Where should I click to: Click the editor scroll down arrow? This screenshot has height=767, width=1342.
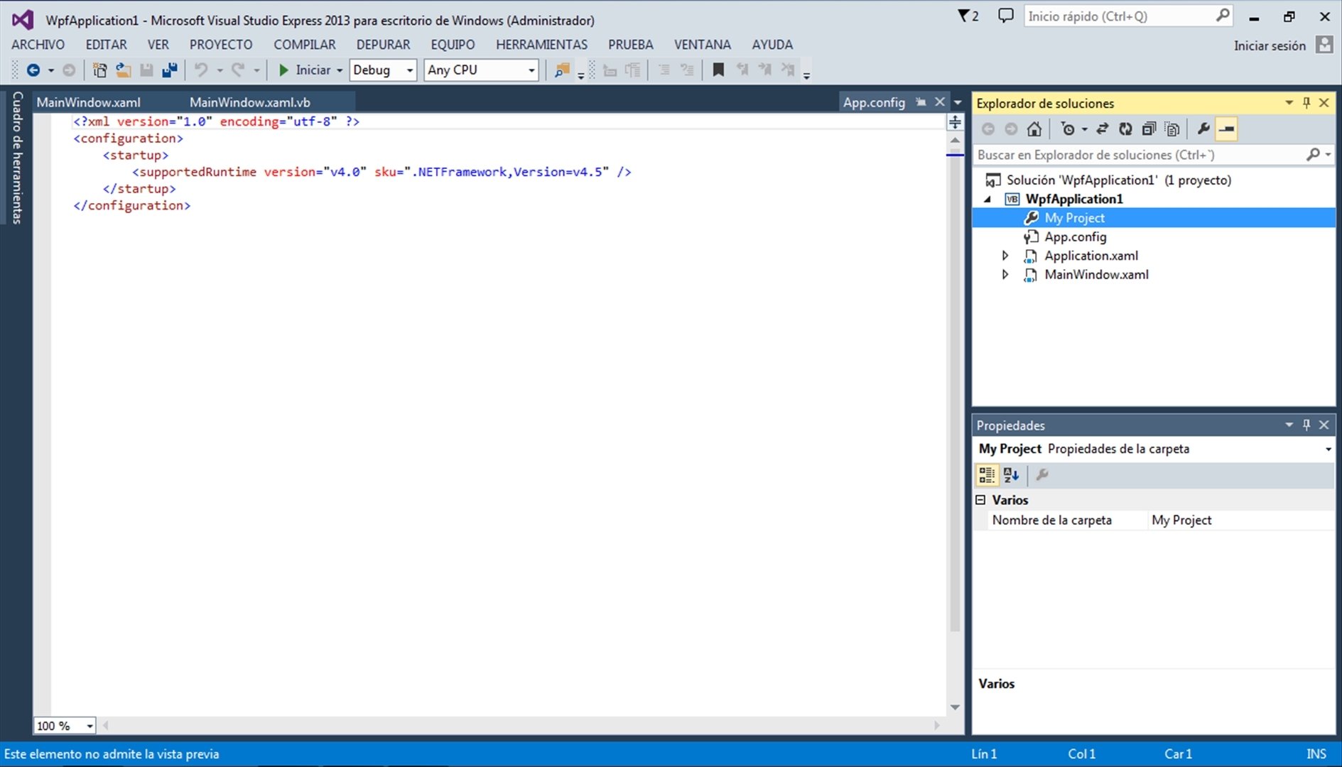coord(955,707)
